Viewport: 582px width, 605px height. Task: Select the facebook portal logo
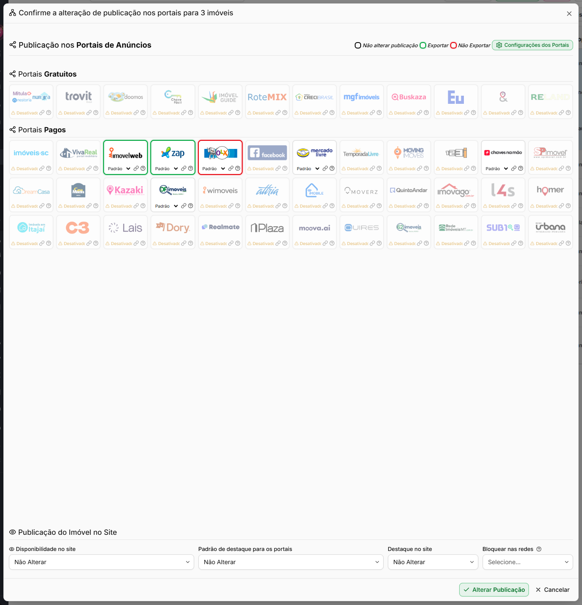268,153
